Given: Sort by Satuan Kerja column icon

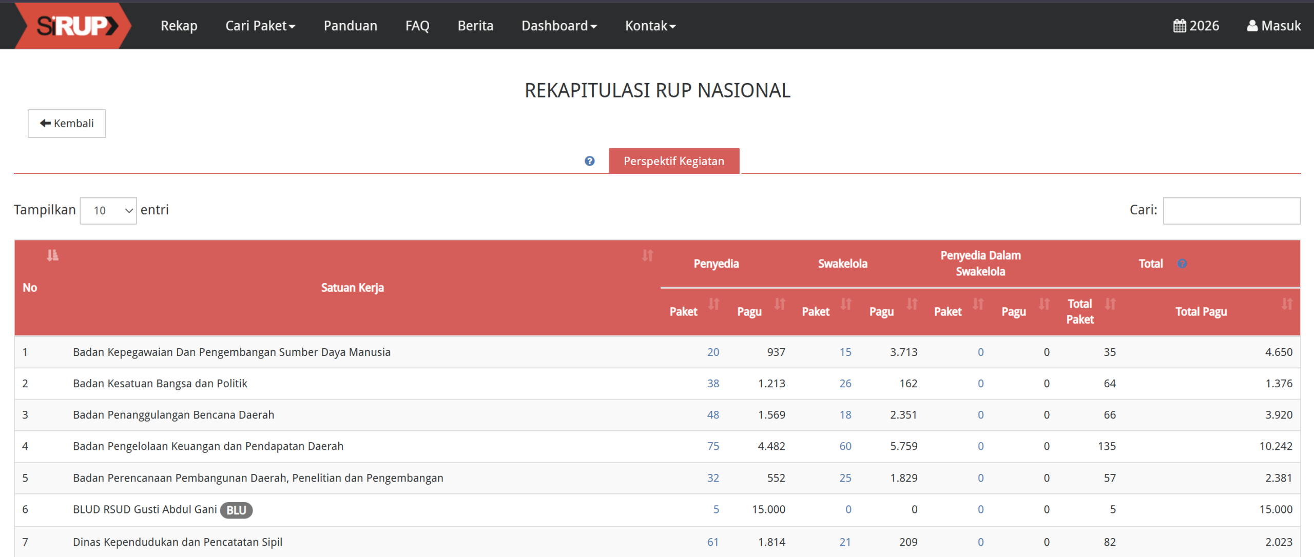Looking at the screenshot, I should point(647,255).
